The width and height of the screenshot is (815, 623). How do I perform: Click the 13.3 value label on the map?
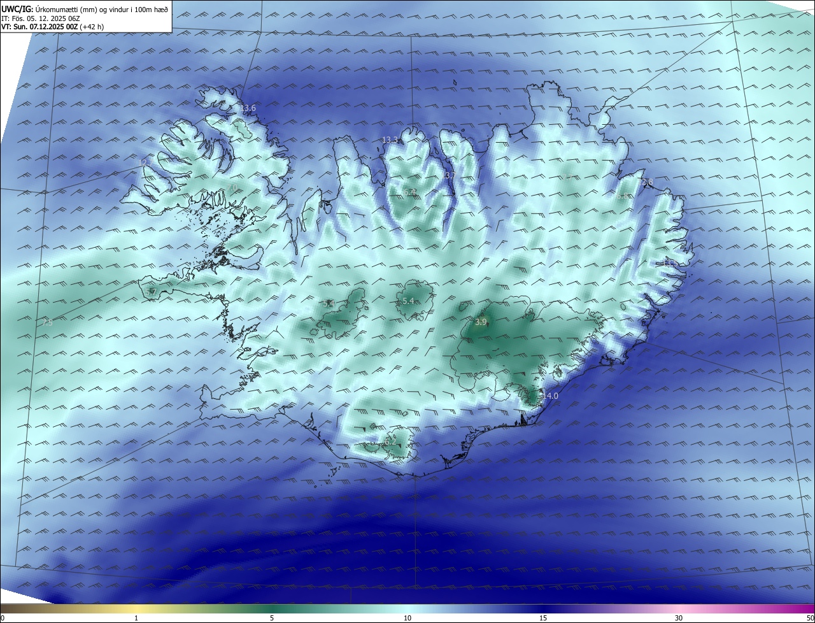[390, 140]
